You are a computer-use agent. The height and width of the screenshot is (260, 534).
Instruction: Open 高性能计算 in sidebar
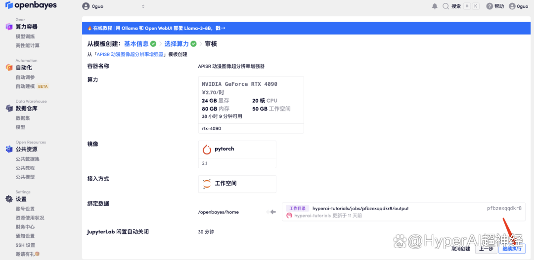coord(28,45)
